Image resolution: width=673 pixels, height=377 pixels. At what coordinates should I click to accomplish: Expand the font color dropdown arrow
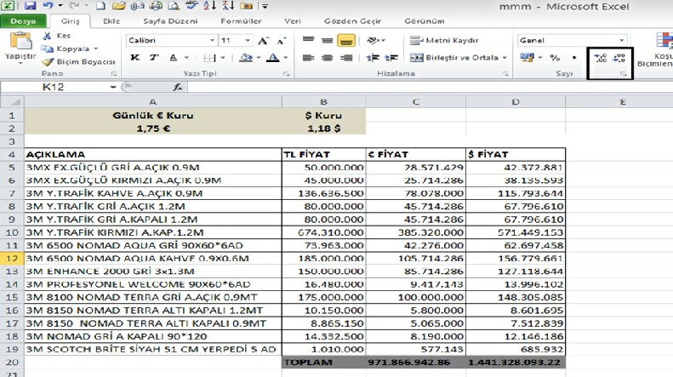[285, 58]
